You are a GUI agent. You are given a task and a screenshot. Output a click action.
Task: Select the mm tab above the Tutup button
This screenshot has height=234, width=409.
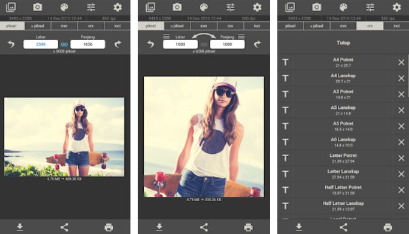pos(343,26)
